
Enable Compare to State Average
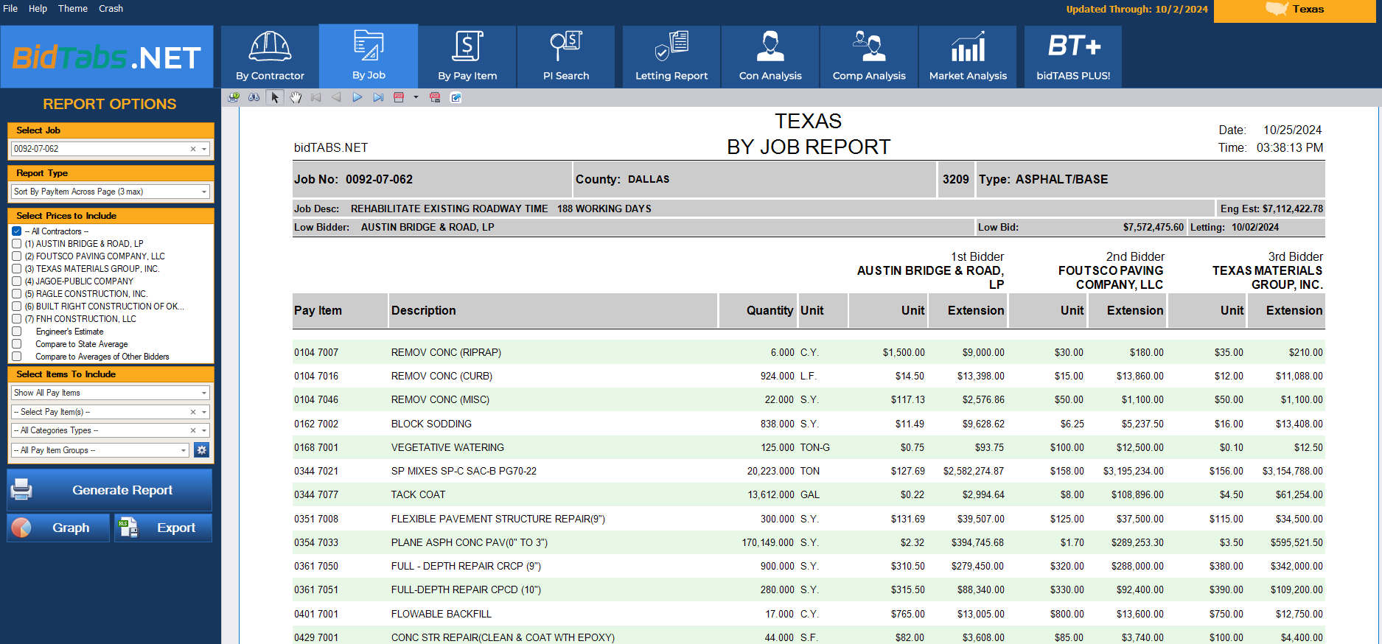(16, 344)
